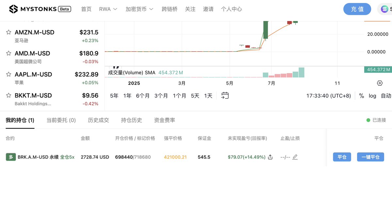
Task: Select AAPL.M-USD in the symbol list
Action: pos(52,78)
